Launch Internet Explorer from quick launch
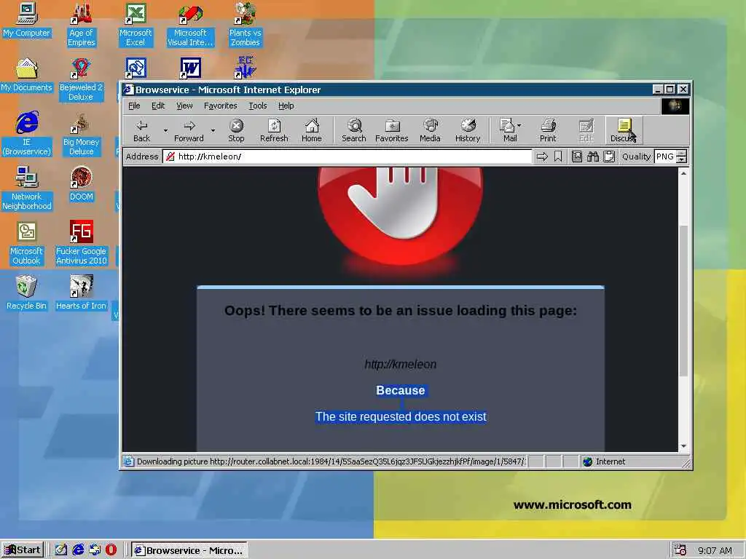Screen dimensions: 746x559 coord(78,550)
